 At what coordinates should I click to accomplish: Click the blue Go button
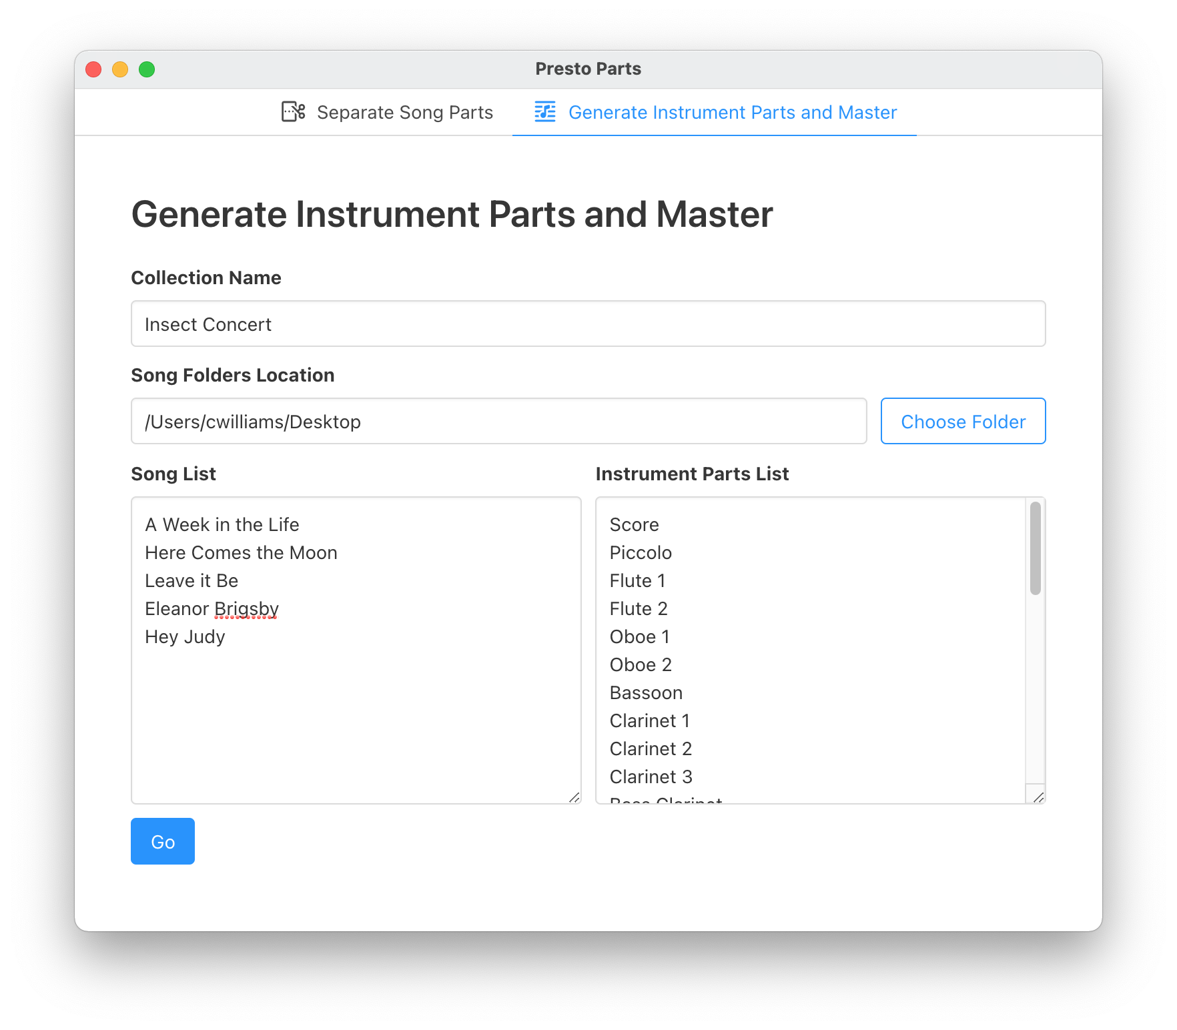[x=163, y=841]
